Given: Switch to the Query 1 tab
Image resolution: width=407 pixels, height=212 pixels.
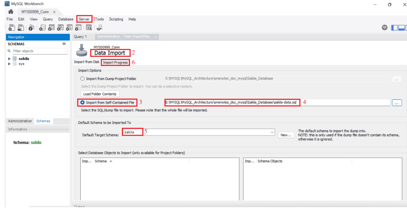Looking at the screenshot, I should coord(80,37).
